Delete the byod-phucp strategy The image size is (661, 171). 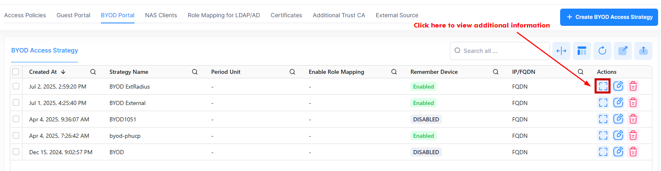click(633, 135)
